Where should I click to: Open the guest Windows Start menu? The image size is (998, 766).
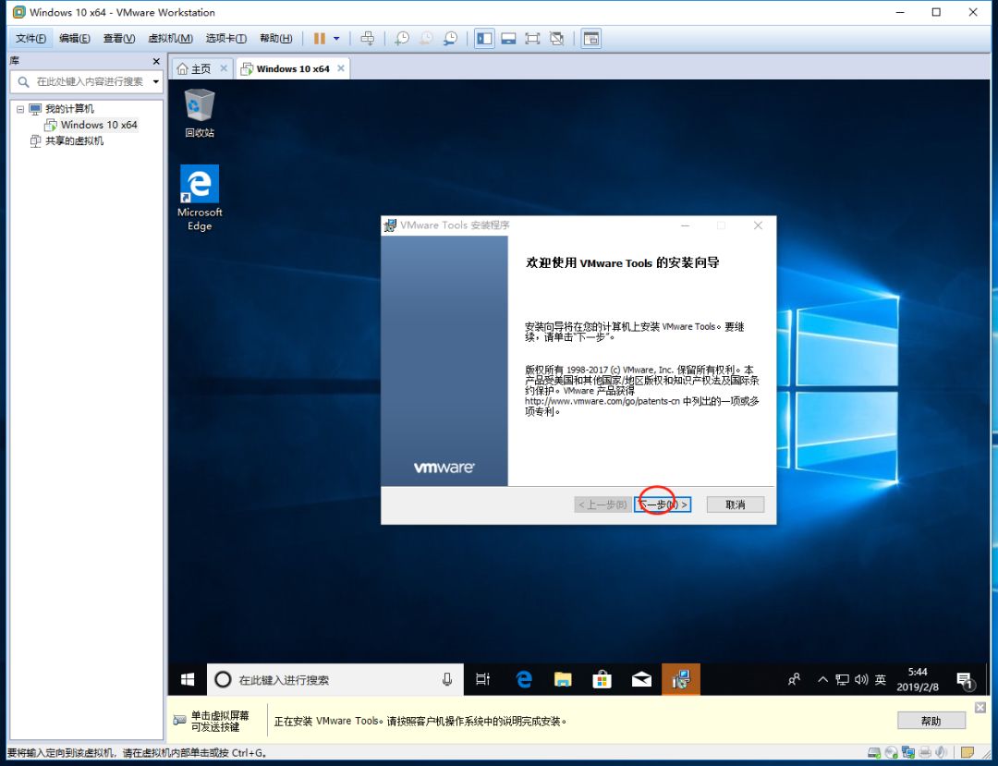pos(187,679)
